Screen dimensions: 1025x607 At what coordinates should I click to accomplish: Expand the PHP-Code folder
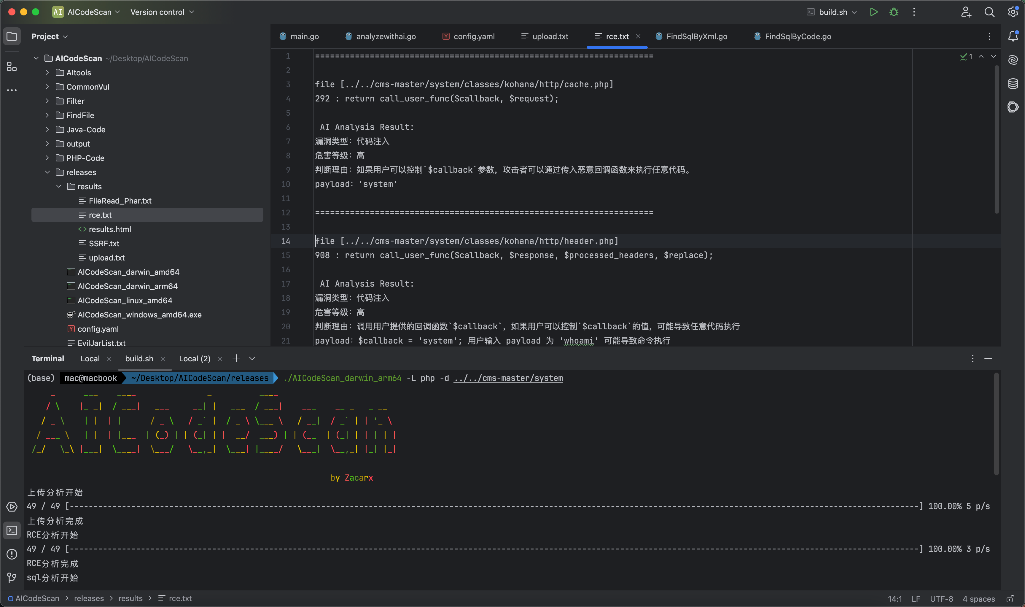47,158
